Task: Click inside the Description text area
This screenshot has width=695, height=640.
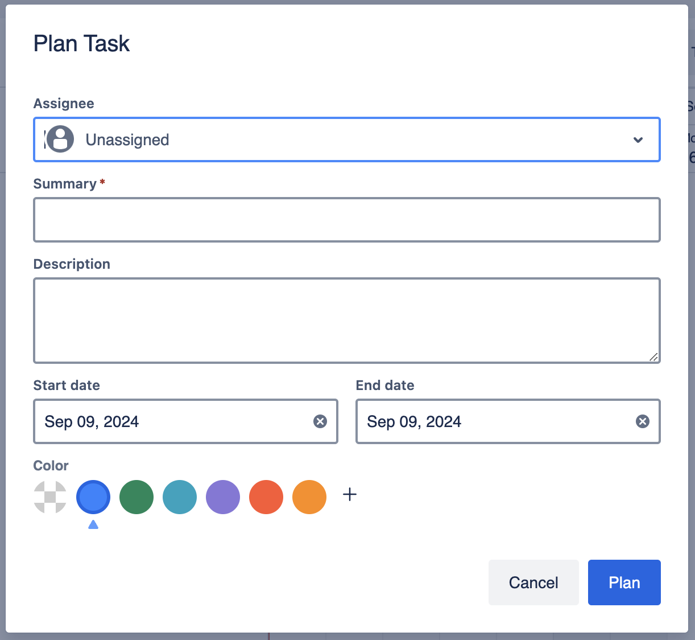Action: 346,320
